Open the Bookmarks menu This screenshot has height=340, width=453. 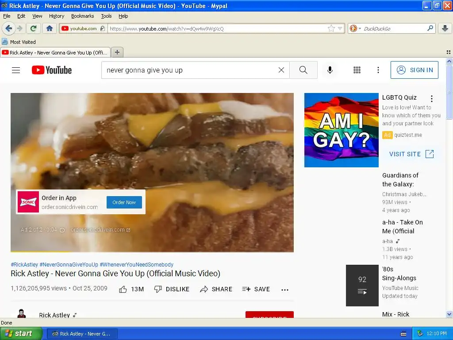(82, 16)
